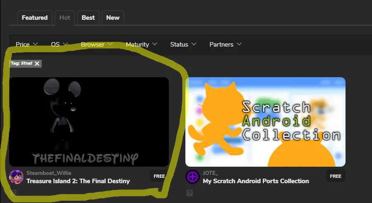Open the Partners filter dropdown
This screenshot has width=372, height=203.
(226, 45)
